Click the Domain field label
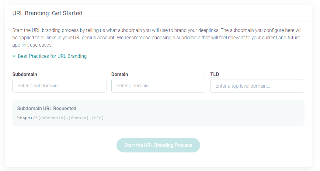The height and width of the screenshot is (171, 320). point(120,74)
